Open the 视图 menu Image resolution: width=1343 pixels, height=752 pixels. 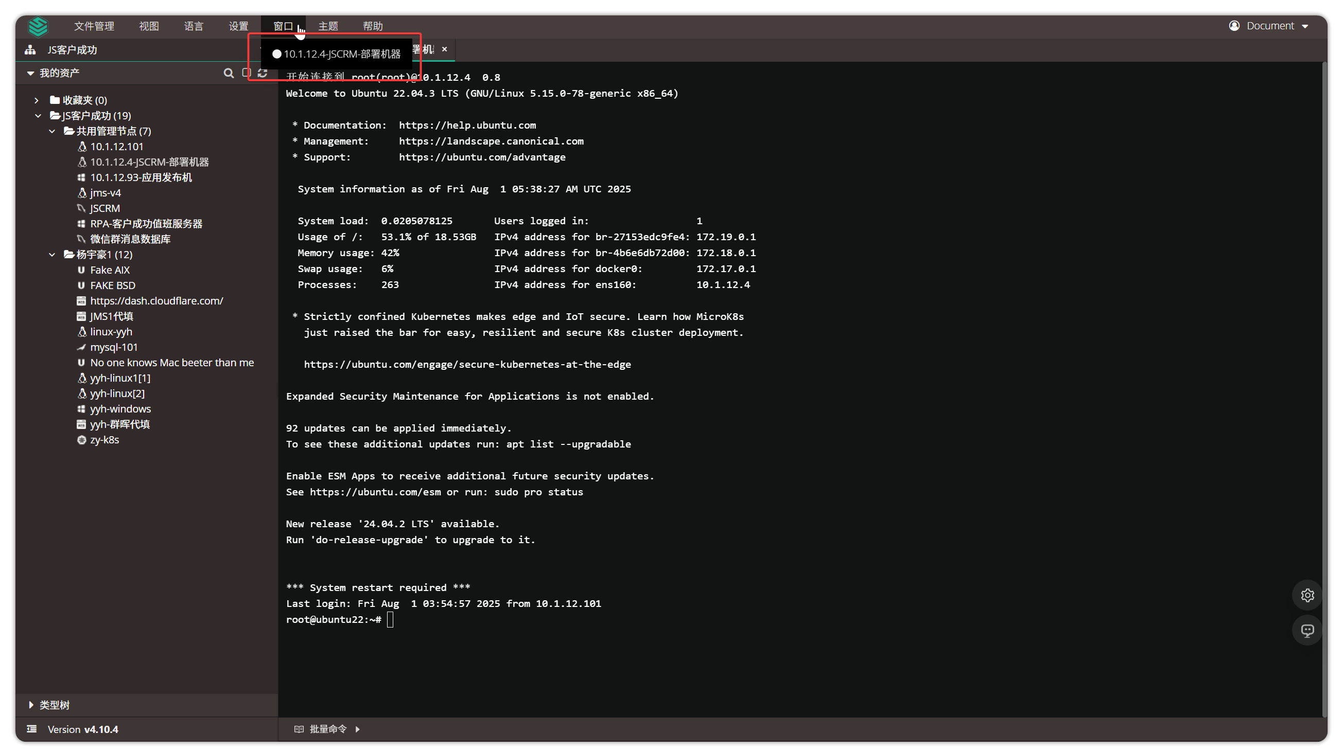pyautogui.click(x=149, y=26)
